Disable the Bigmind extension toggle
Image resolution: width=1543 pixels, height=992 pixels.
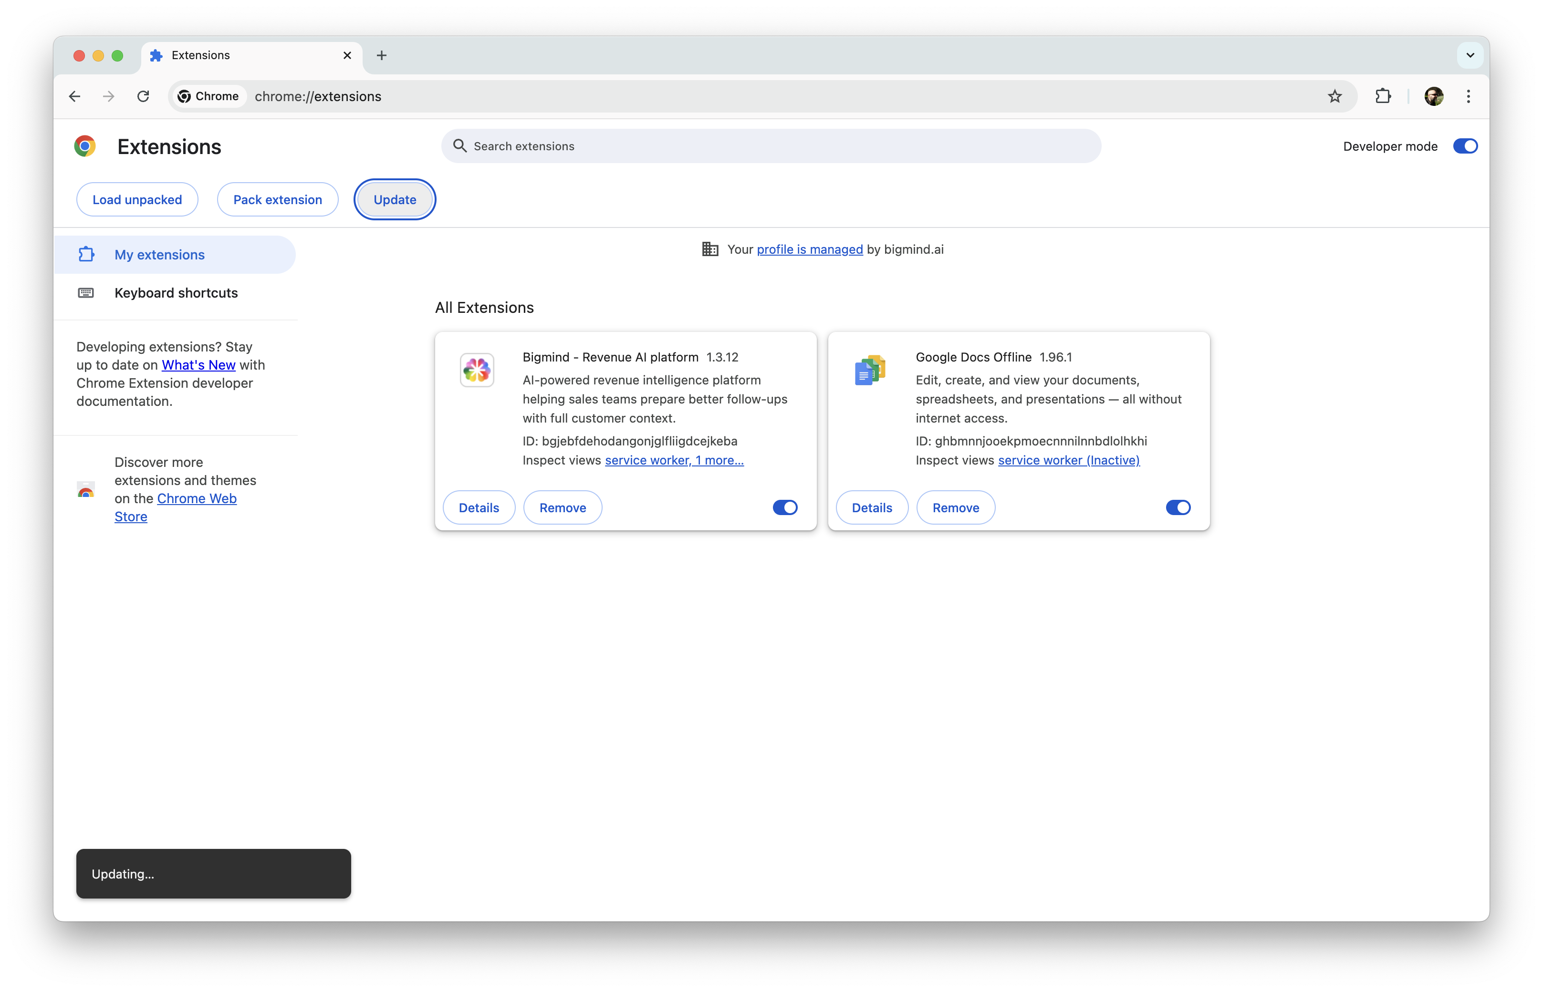[x=785, y=507]
